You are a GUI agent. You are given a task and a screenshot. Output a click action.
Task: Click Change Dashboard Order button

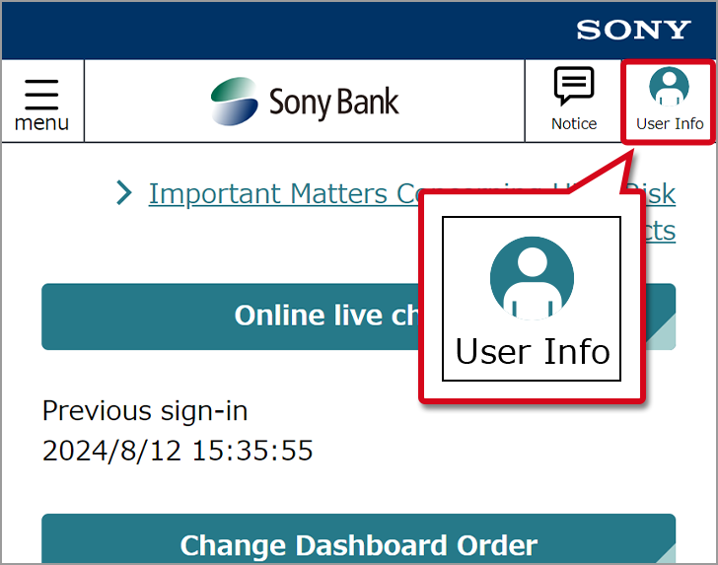pos(359,539)
